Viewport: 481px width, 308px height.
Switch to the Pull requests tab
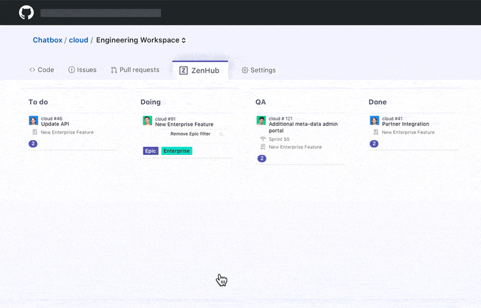click(135, 70)
